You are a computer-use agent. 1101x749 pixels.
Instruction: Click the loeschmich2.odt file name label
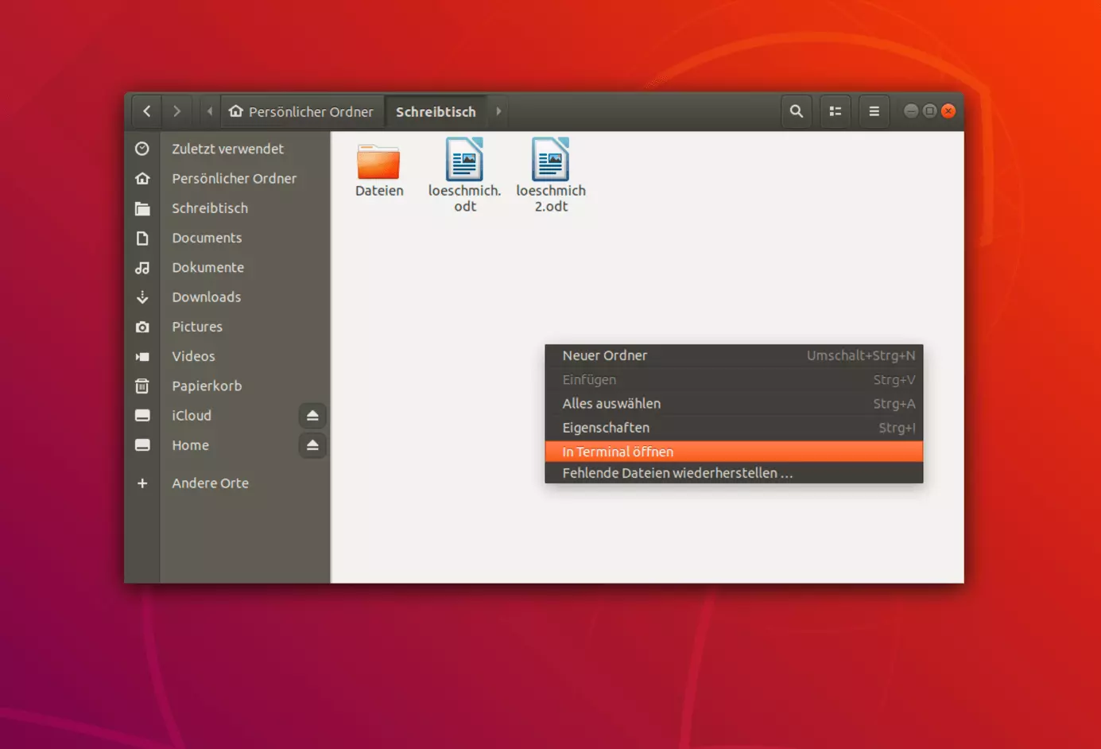pyautogui.click(x=551, y=199)
